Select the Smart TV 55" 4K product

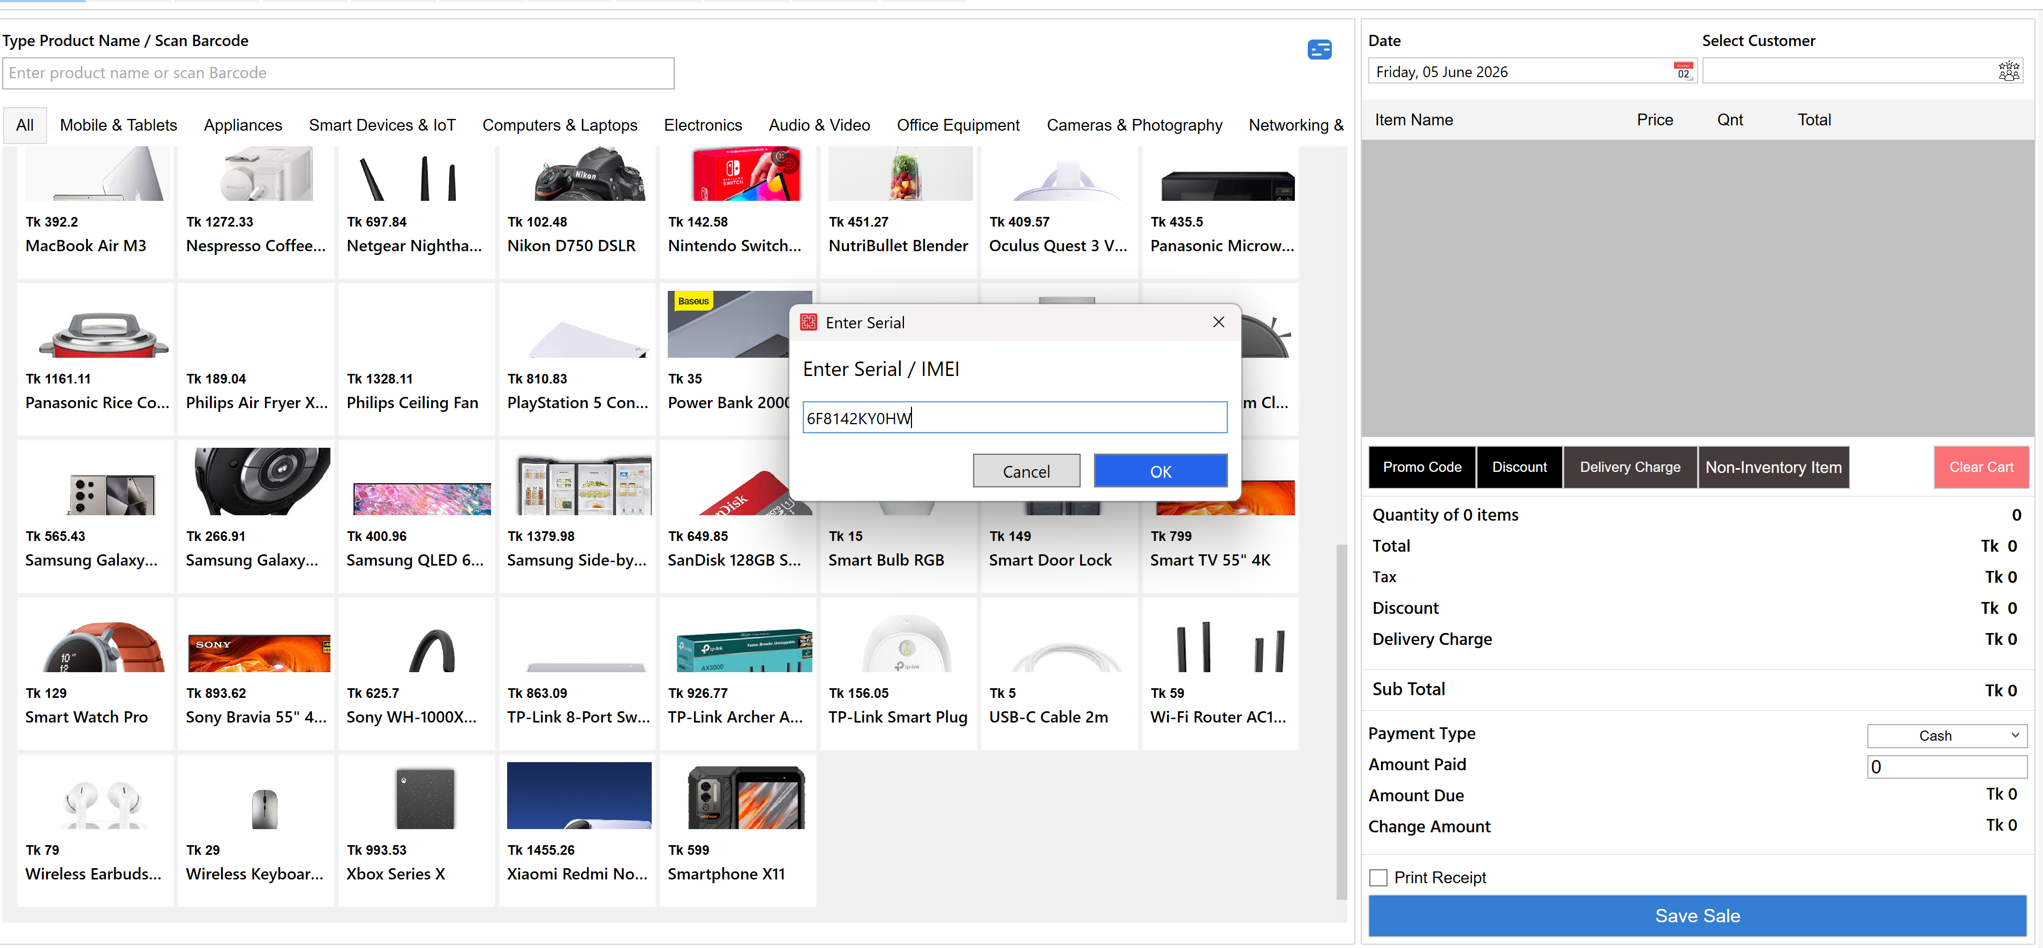click(x=1220, y=547)
